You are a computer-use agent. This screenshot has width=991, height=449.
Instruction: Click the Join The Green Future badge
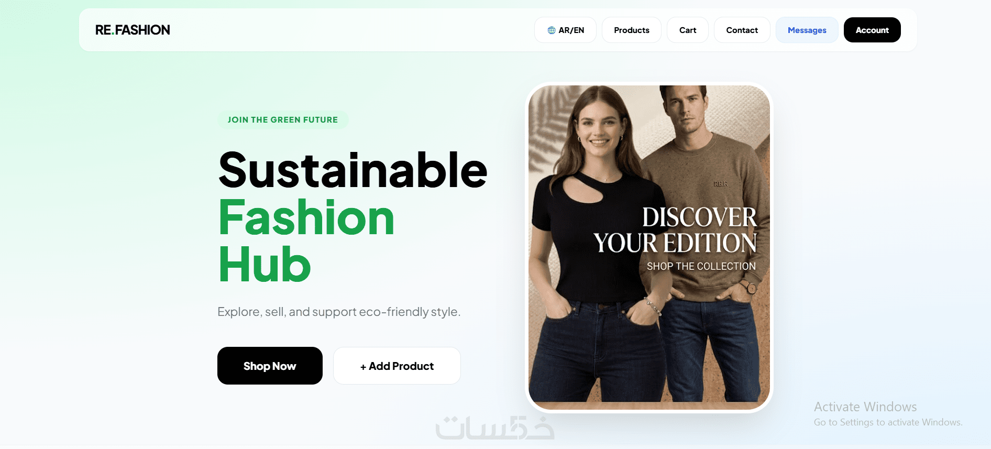coord(283,120)
